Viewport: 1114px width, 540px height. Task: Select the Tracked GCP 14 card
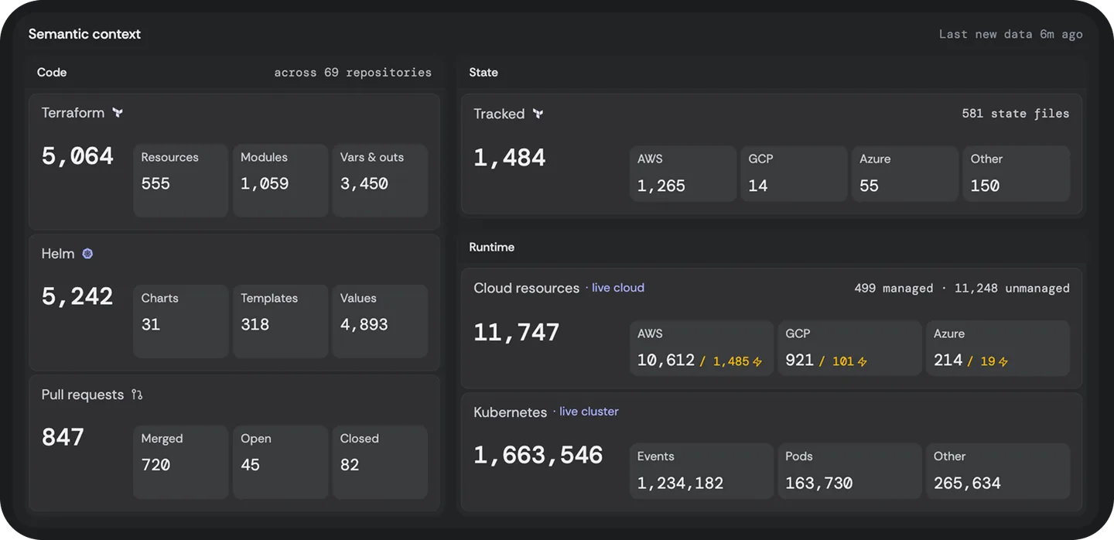[x=794, y=174]
